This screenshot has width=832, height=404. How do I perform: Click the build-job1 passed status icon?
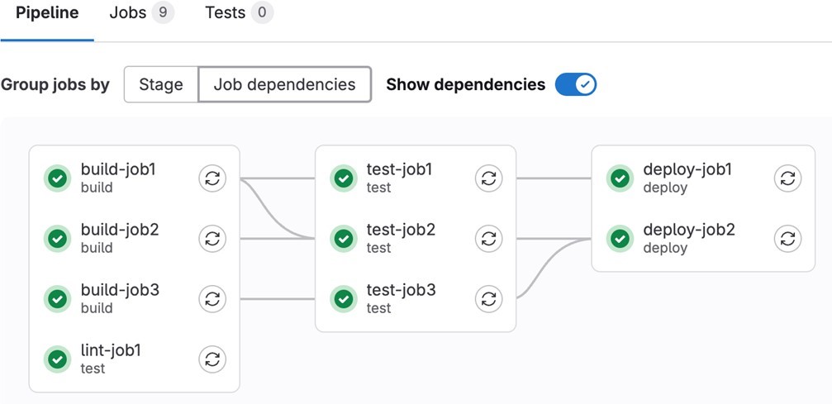(x=57, y=178)
